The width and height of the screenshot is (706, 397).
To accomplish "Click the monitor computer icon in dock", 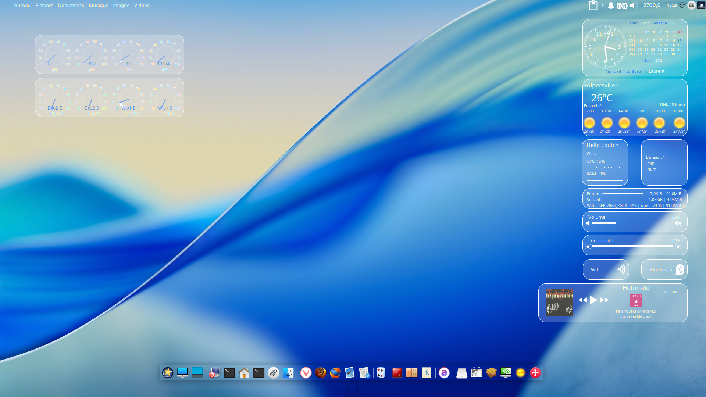I will point(182,373).
